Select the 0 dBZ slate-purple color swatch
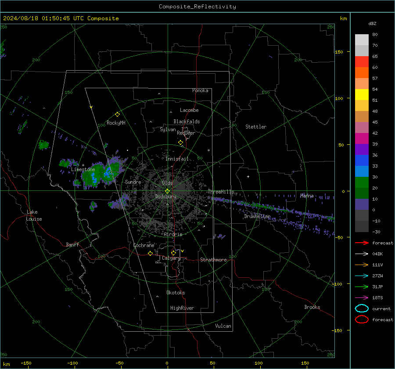 click(362, 204)
